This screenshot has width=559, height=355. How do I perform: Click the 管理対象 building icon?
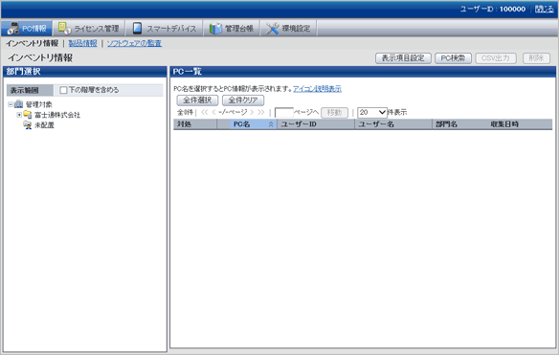[18, 104]
